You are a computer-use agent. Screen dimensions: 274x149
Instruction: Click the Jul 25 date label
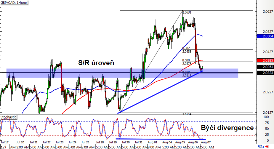tap(85, 142)
